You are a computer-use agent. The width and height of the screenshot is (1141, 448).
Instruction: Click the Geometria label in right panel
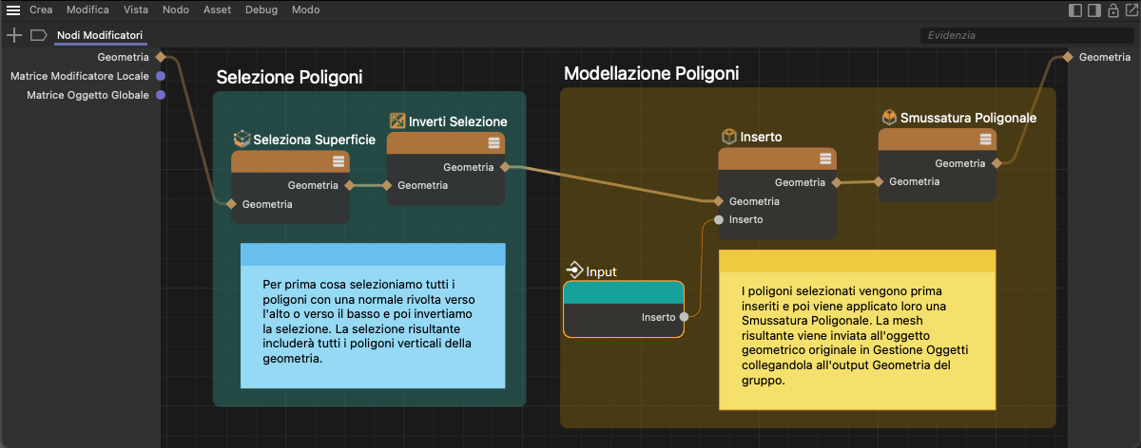pyautogui.click(x=1104, y=58)
